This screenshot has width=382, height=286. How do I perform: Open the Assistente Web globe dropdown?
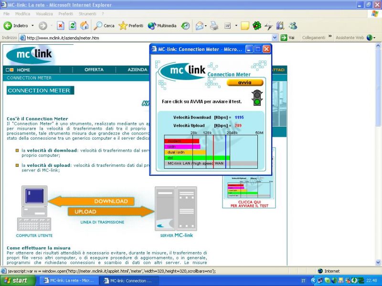click(x=371, y=38)
